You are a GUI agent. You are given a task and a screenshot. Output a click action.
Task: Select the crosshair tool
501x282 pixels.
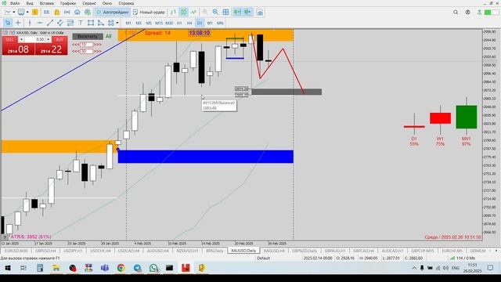[x=18, y=23]
